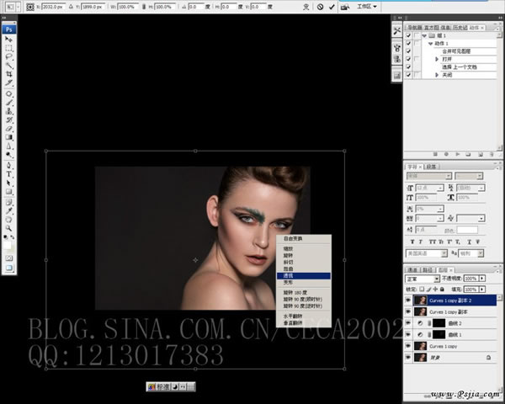Select the Gradient tool
Screen dimensions: 505x404
coord(8,137)
